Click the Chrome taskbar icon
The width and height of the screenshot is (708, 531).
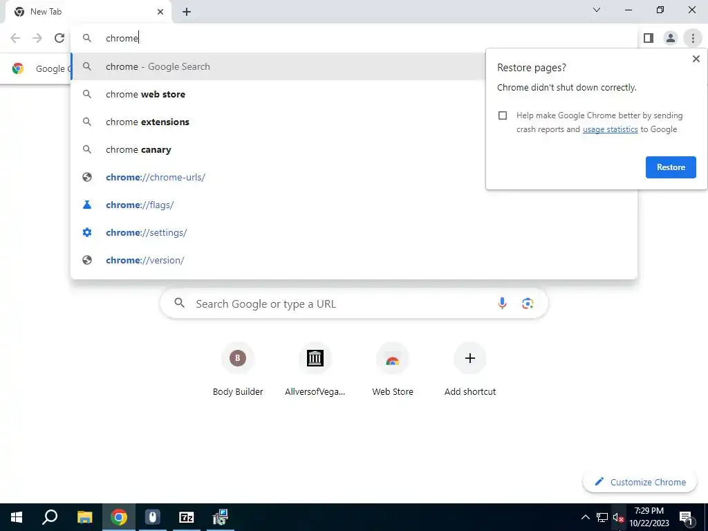click(x=119, y=517)
